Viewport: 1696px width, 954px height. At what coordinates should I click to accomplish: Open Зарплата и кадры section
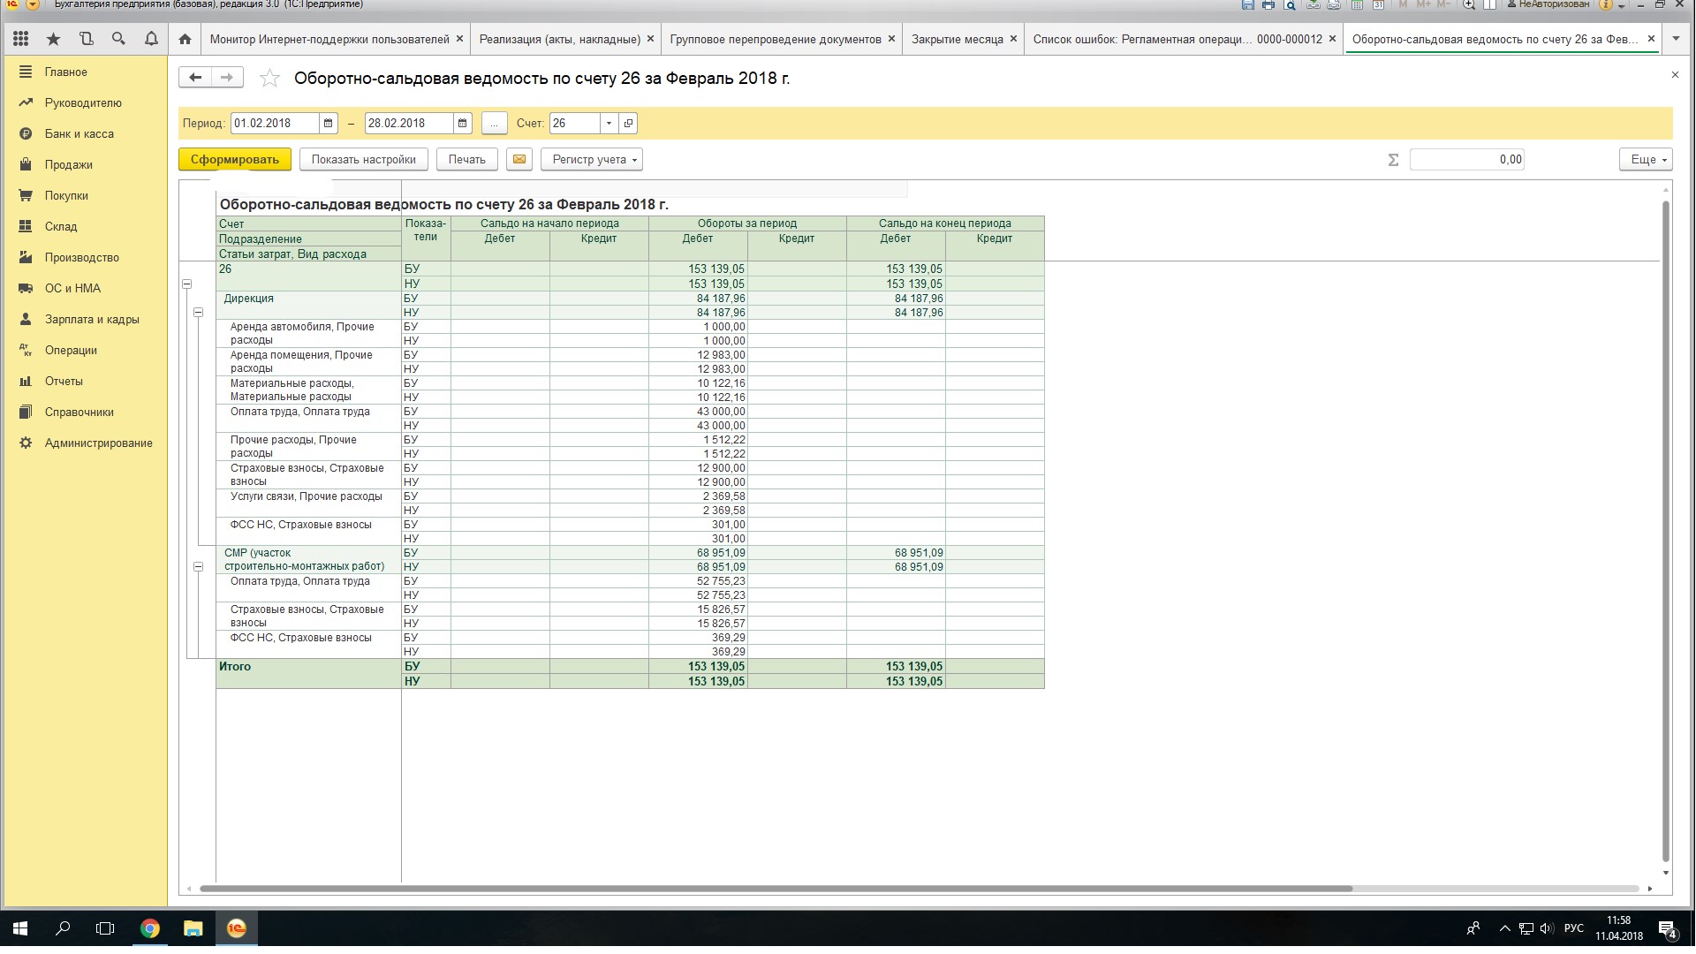(x=92, y=320)
